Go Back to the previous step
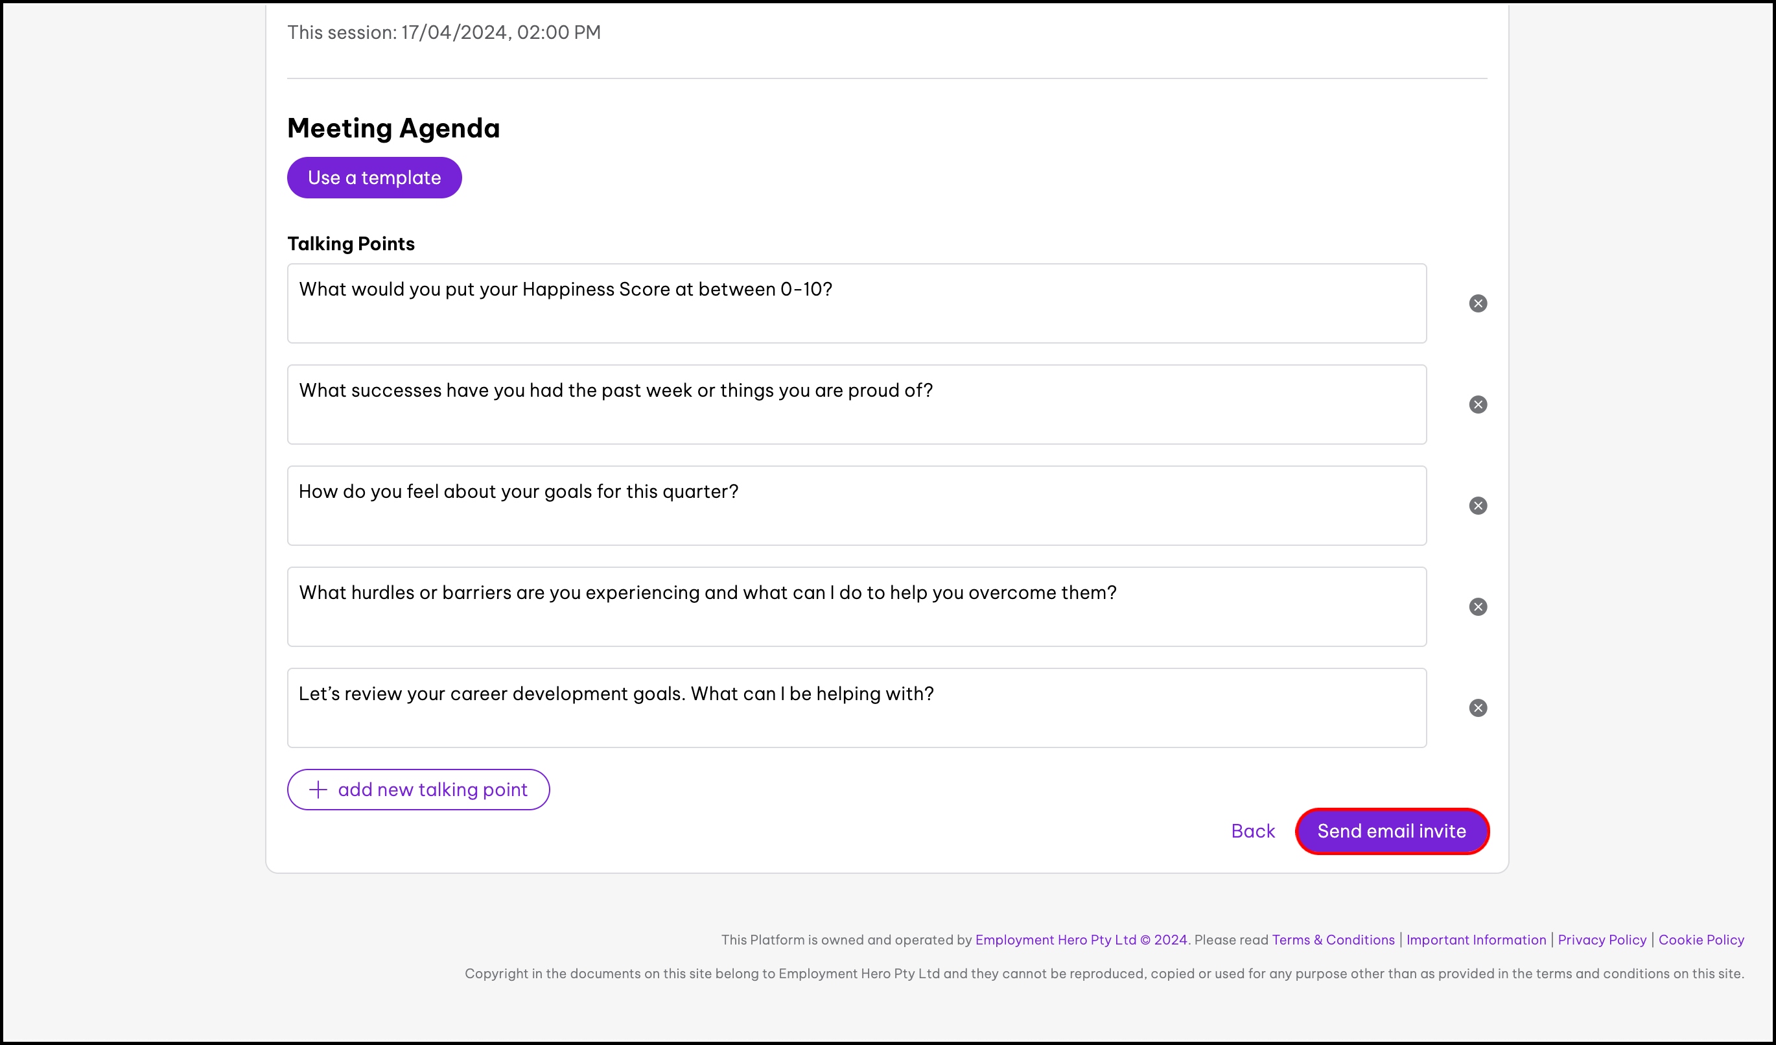The image size is (1776, 1045). (x=1252, y=831)
